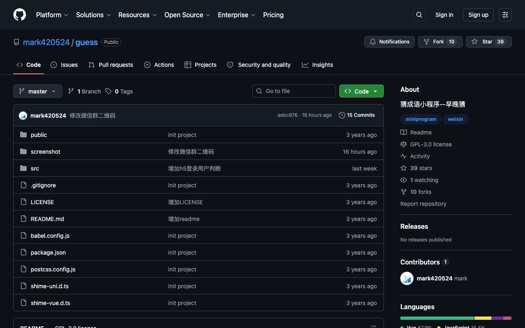Fork this repository
525x328 pixels.
440,42
